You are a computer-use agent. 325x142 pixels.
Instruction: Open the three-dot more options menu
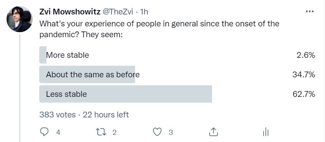coord(310,11)
